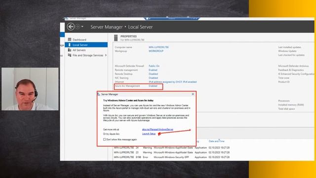Click the Last installed updates label
This screenshot has height=178, width=316.
pos(290,47)
